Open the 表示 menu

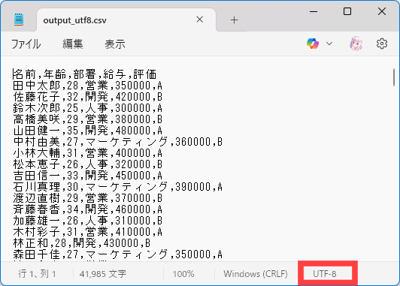115,44
